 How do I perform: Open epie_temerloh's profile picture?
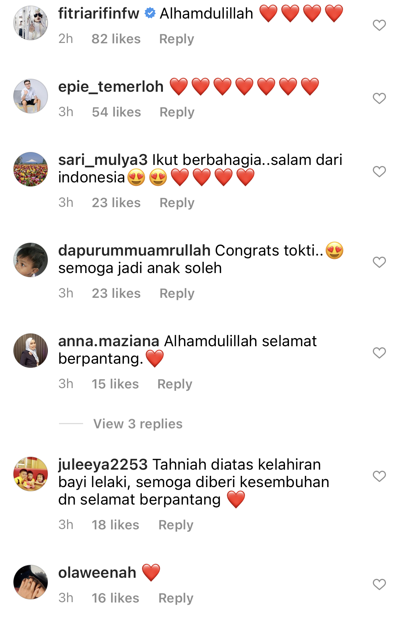click(x=31, y=96)
